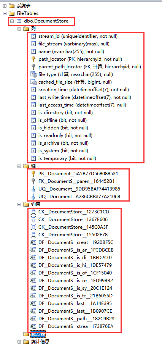Screen dimensions: 162x347
Task: Expand the 统计信息 statistics folder
Action: (x=19, y=342)
